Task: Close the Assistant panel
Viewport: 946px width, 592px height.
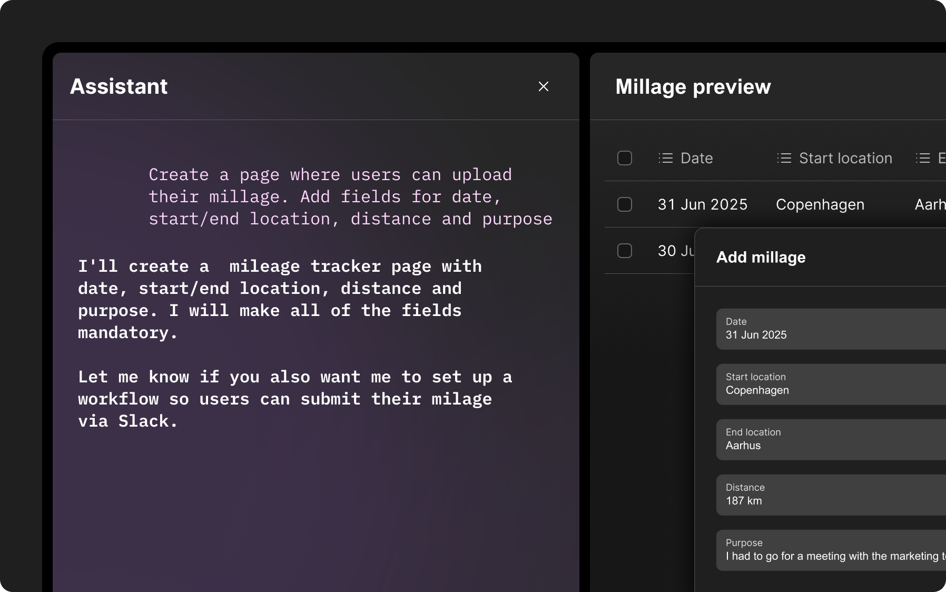Action: (544, 86)
